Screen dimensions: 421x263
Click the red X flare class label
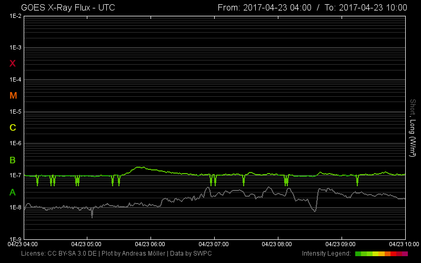pos(12,64)
